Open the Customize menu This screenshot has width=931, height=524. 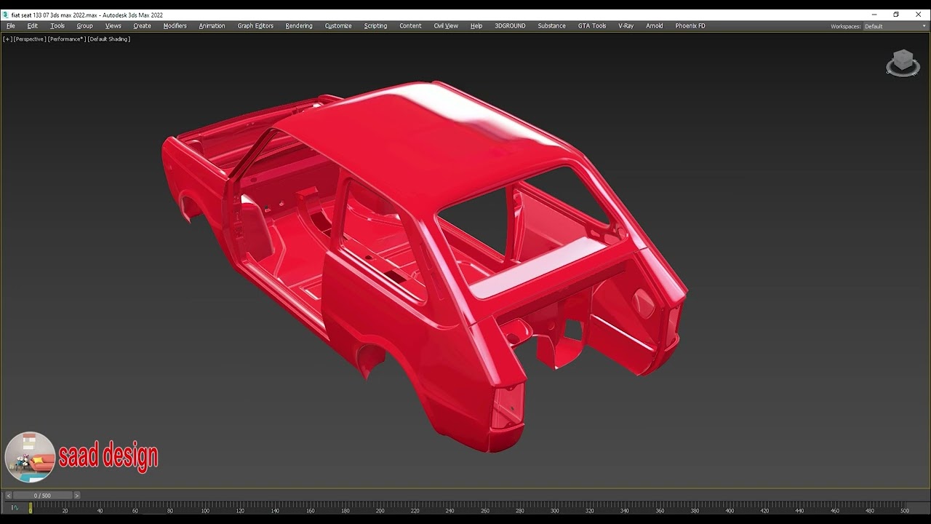338,25
